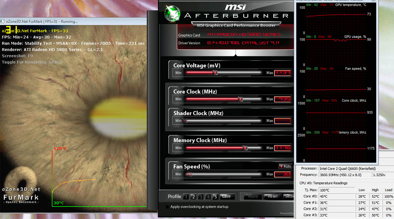This screenshot has width=394, height=219.
Task: Click the Fan Speed slider handle
Action: click(x=189, y=174)
